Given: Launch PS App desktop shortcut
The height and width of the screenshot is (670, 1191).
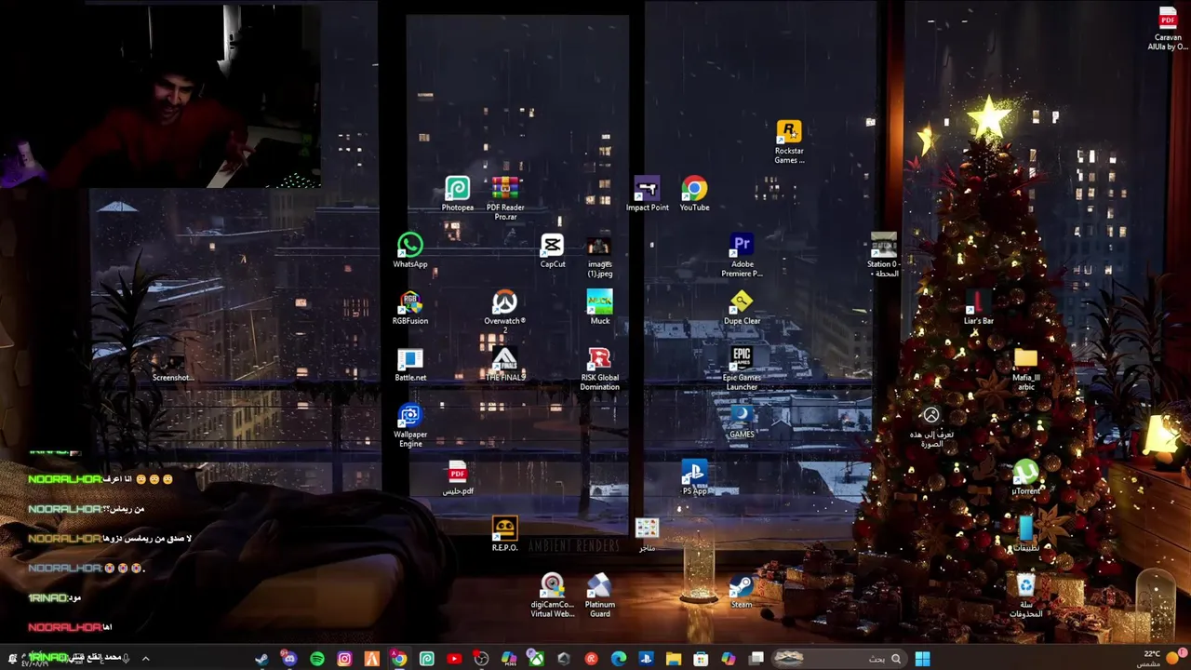Looking at the screenshot, I should pyautogui.click(x=694, y=478).
